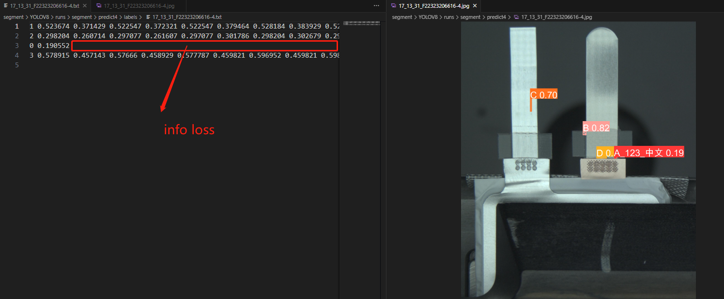Click value 0.261607 on line 2
The height and width of the screenshot is (299, 724).
click(x=161, y=36)
